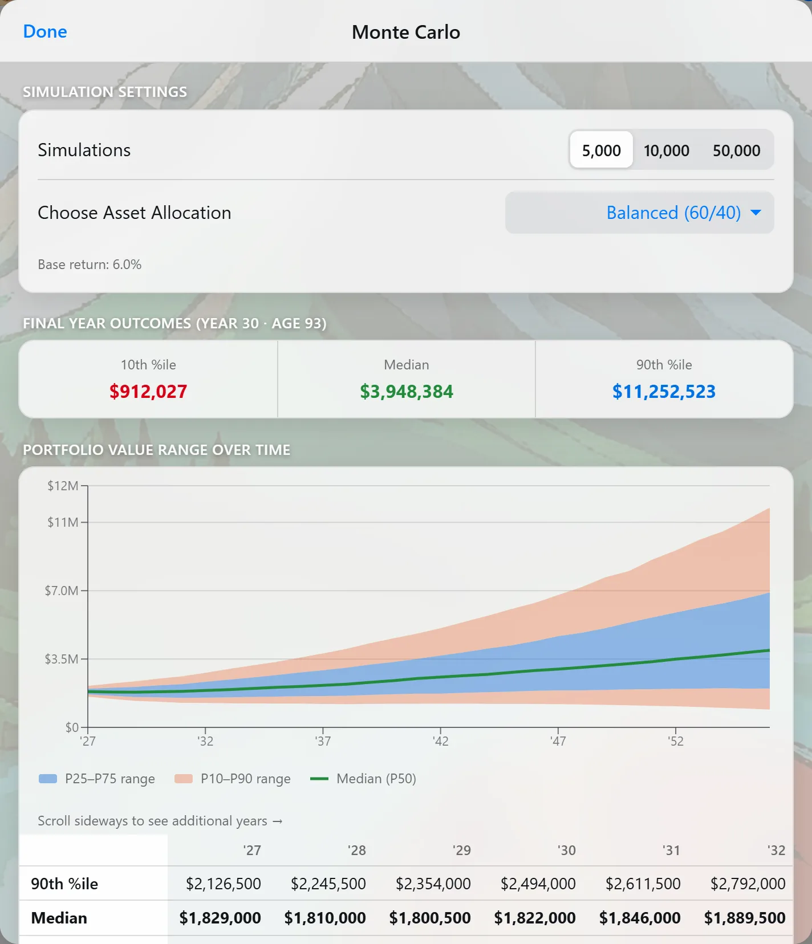Click the $12M label on chart y-axis
The height and width of the screenshot is (944, 812).
[x=63, y=486]
